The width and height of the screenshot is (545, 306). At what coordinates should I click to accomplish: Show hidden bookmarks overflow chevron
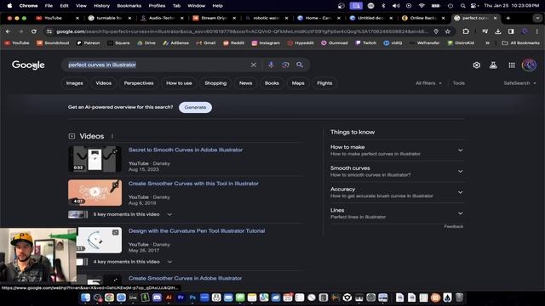488,43
